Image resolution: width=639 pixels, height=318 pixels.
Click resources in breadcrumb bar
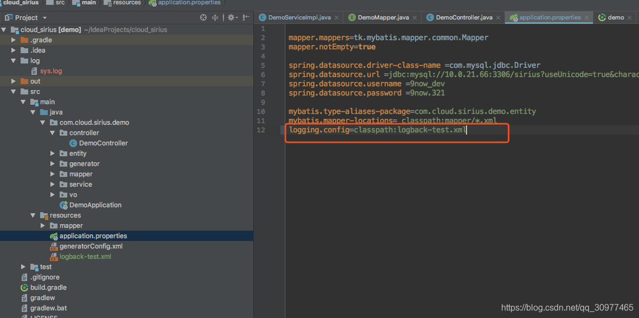(127, 3)
